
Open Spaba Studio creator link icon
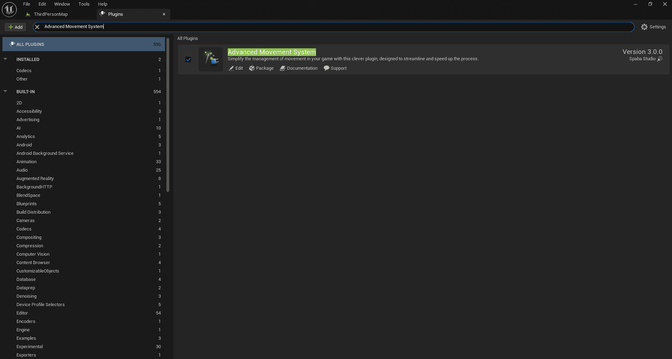coord(660,59)
